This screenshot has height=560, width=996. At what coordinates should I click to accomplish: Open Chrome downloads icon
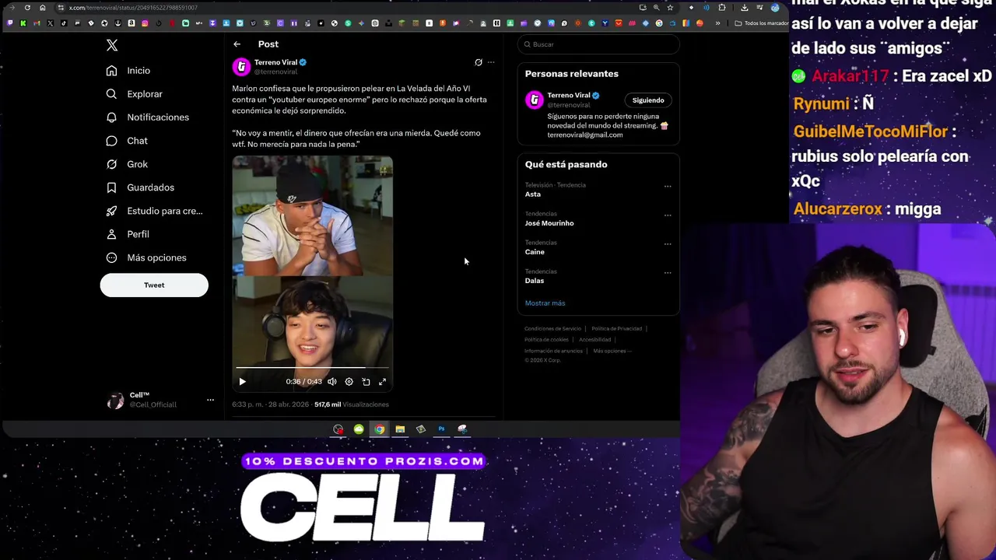pos(744,8)
